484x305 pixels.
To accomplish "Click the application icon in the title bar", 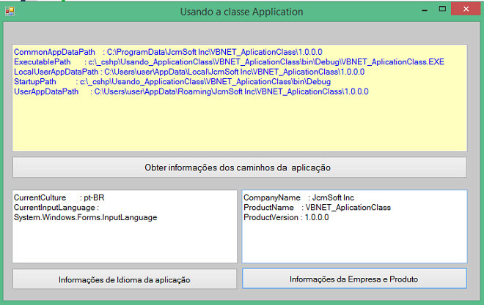I will tap(9, 11).
